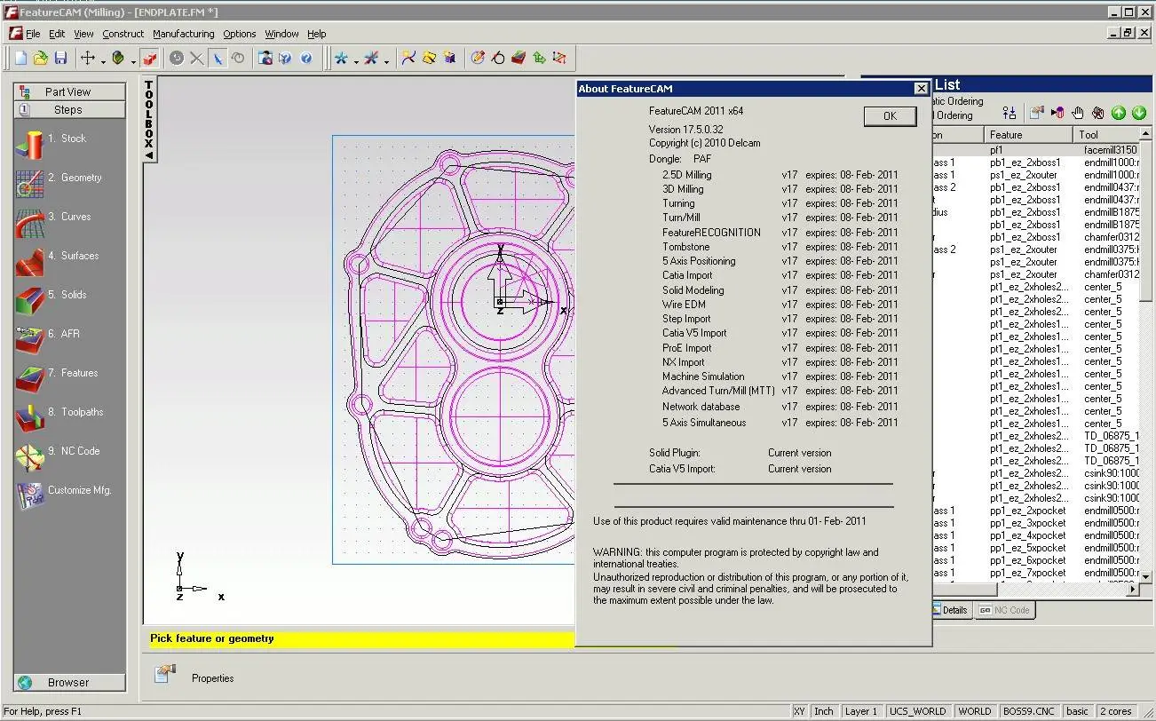Image resolution: width=1156 pixels, height=721 pixels.
Task: Close the About FeatureCAM dialog
Action: 921,88
